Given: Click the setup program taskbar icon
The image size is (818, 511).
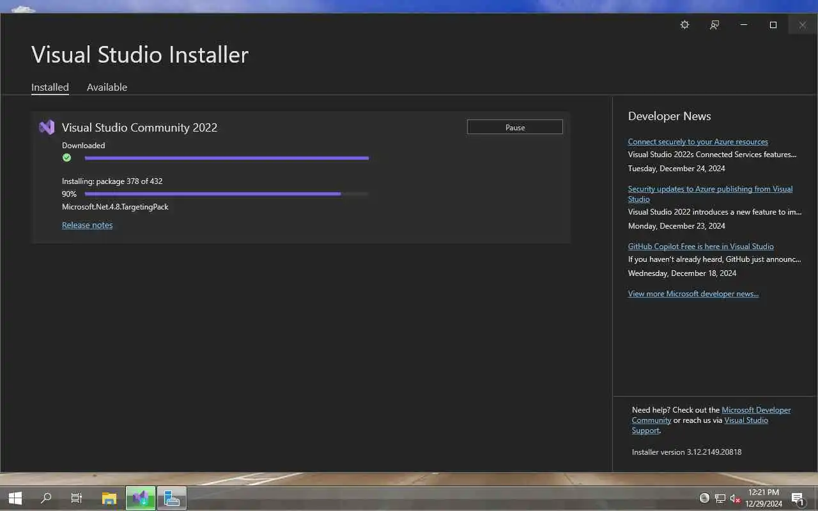Looking at the screenshot, I should 171,498.
